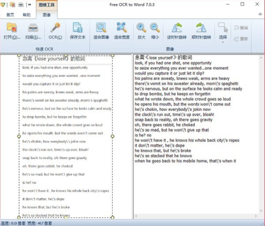
Task: Click scroll-left arrow of text panel
Action: coord(136,216)
